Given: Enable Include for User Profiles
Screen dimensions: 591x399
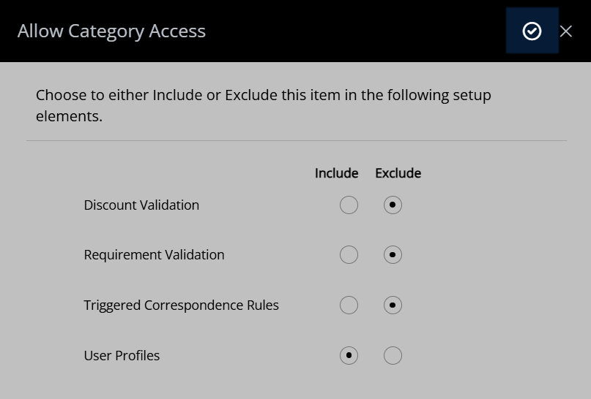Looking at the screenshot, I should (349, 355).
